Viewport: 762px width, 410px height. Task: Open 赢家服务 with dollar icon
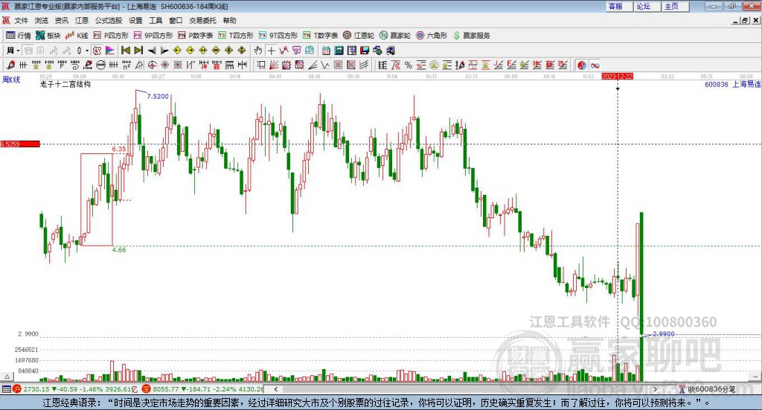[x=471, y=36]
